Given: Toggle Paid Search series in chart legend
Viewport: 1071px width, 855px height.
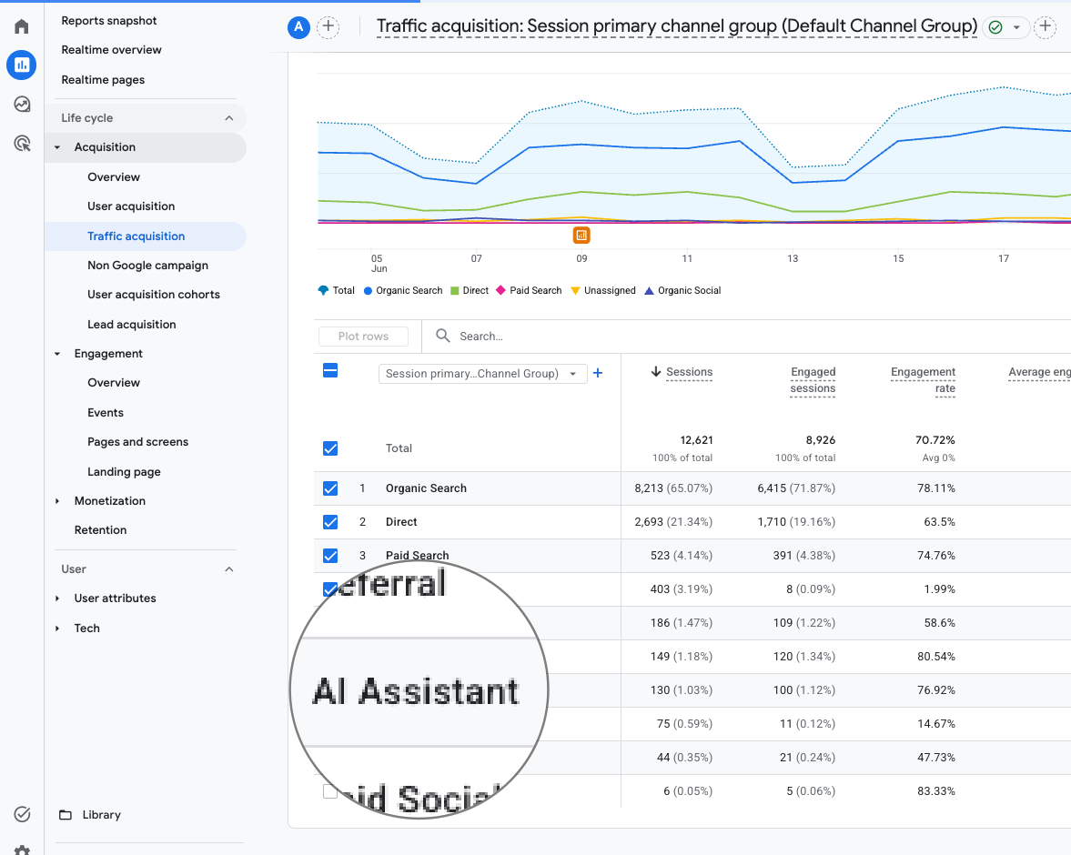Looking at the screenshot, I should click(529, 290).
